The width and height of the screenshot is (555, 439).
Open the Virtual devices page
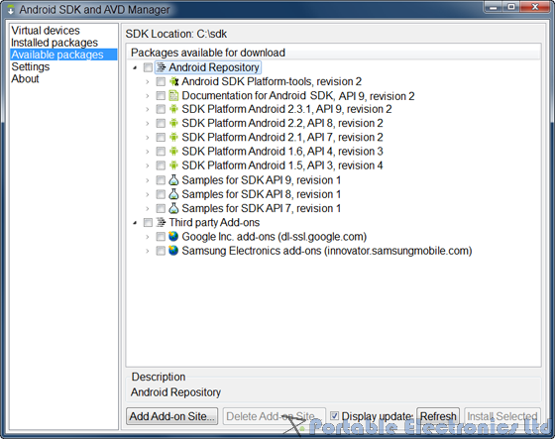point(46,31)
